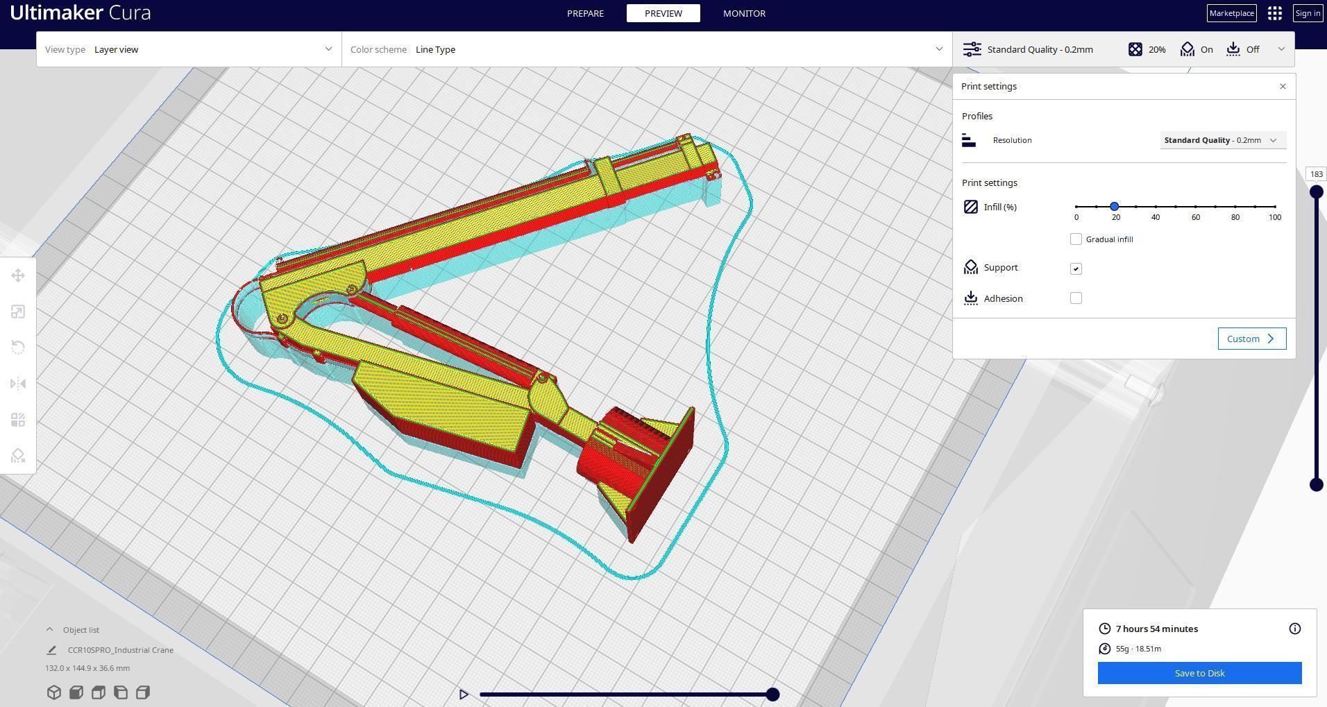This screenshot has width=1327, height=707.
Task: Switch to right side camera view
Action: click(143, 692)
